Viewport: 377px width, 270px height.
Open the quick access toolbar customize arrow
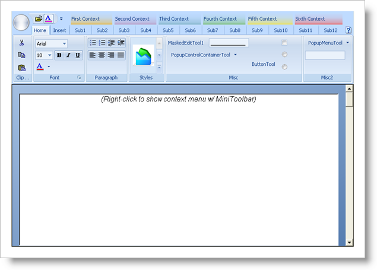[x=61, y=18]
